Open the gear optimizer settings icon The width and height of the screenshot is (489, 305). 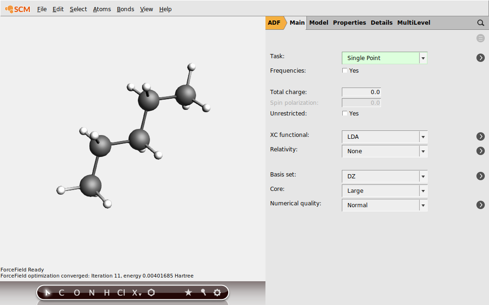[217, 292]
